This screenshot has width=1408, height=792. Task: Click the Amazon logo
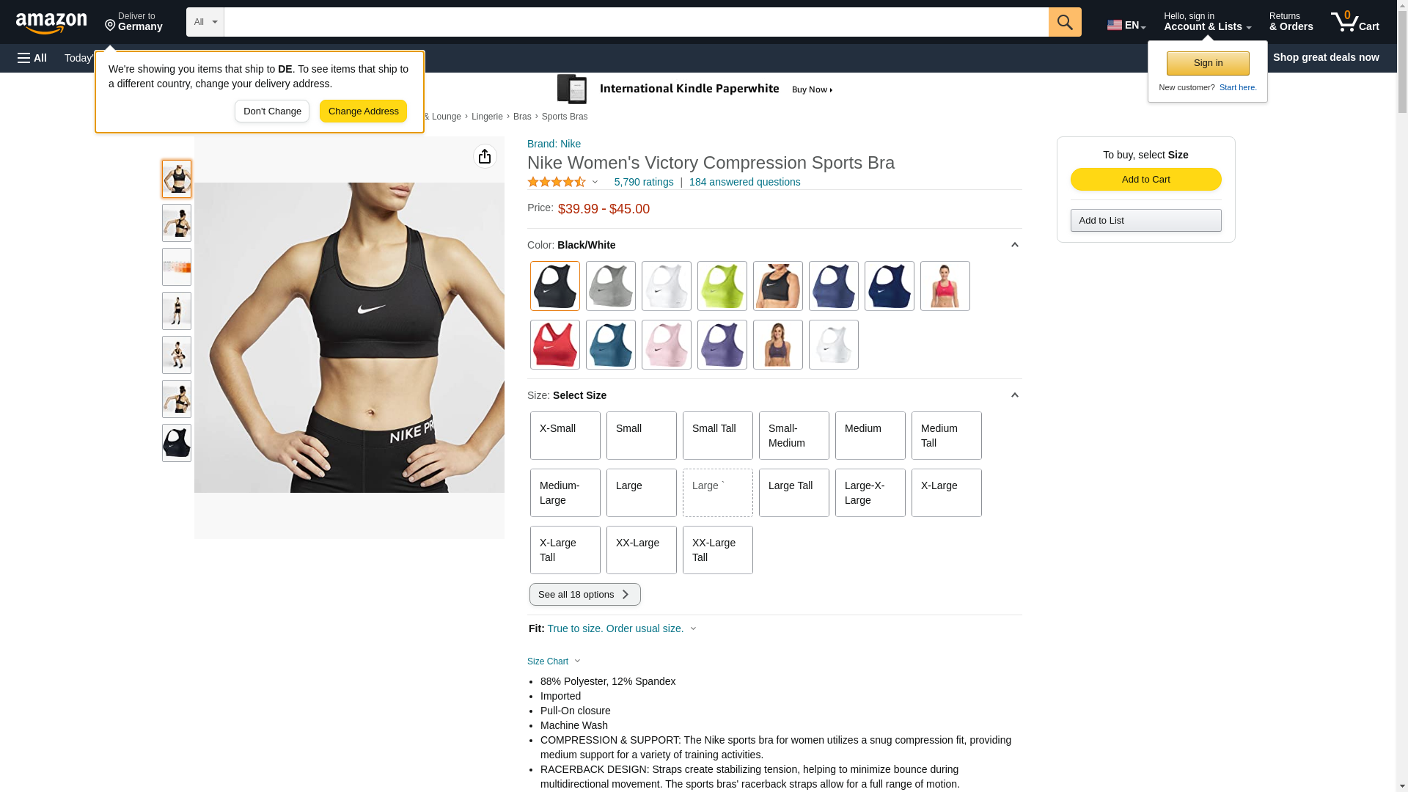tap(51, 23)
